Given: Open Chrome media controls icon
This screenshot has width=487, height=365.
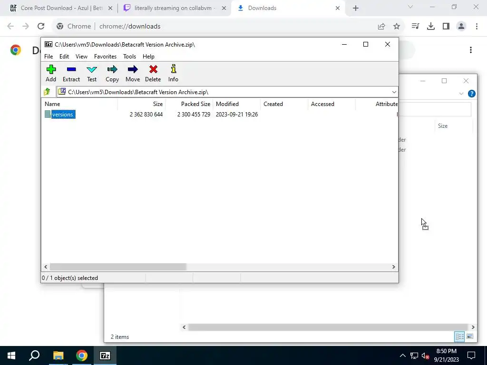Looking at the screenshot, I should (415, 26).
